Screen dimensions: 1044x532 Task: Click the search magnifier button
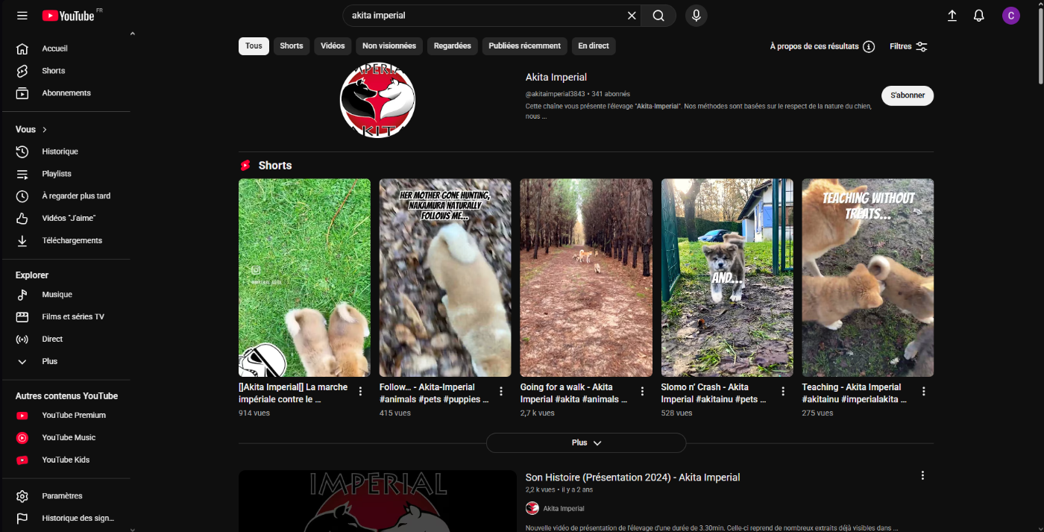[x=658, y=16]
